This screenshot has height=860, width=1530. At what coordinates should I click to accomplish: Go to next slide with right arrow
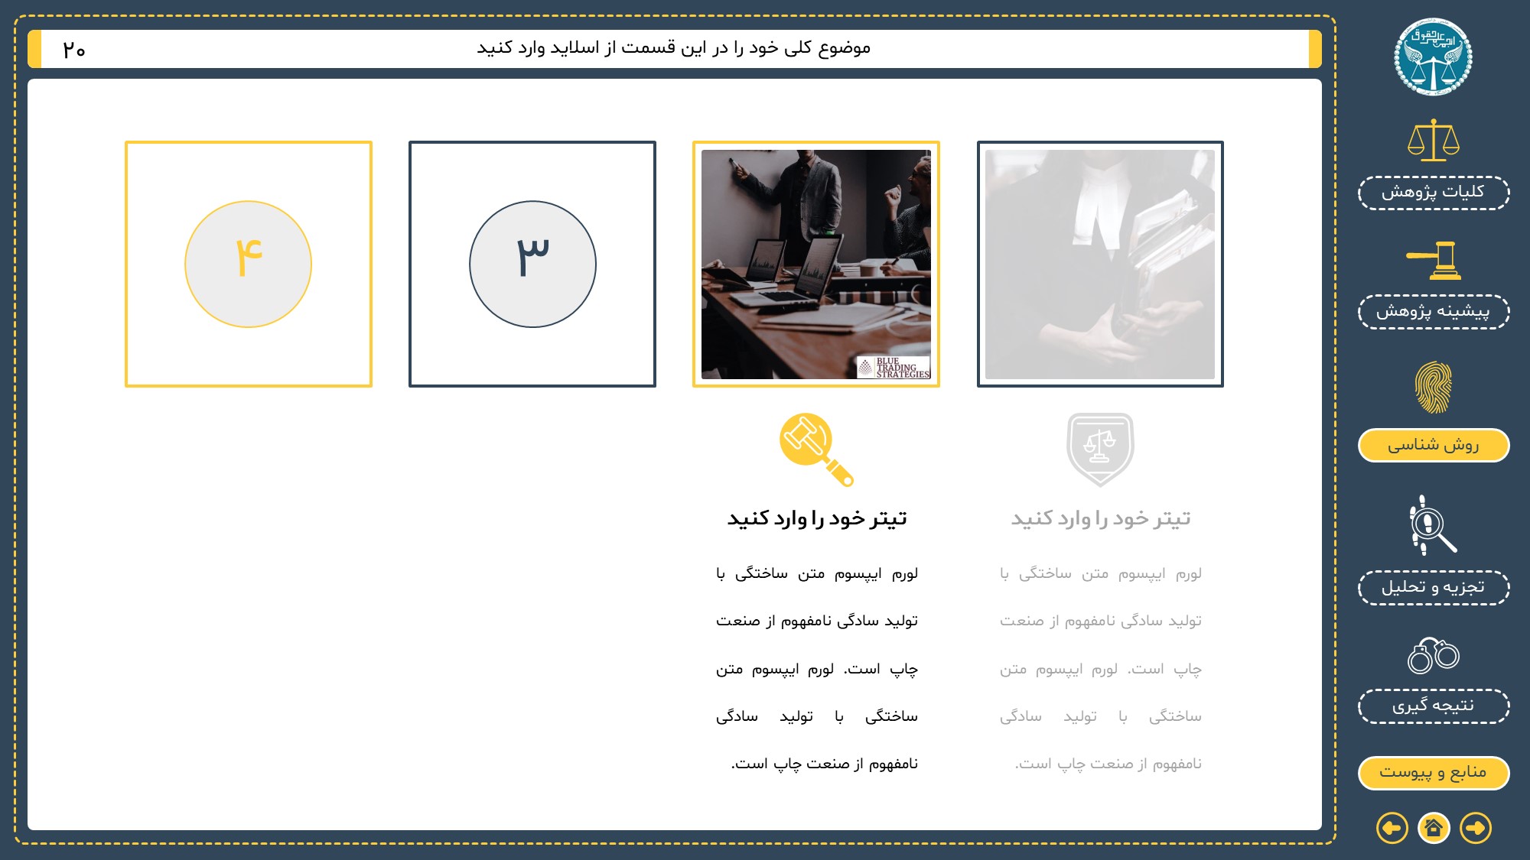pos(1475,828)
